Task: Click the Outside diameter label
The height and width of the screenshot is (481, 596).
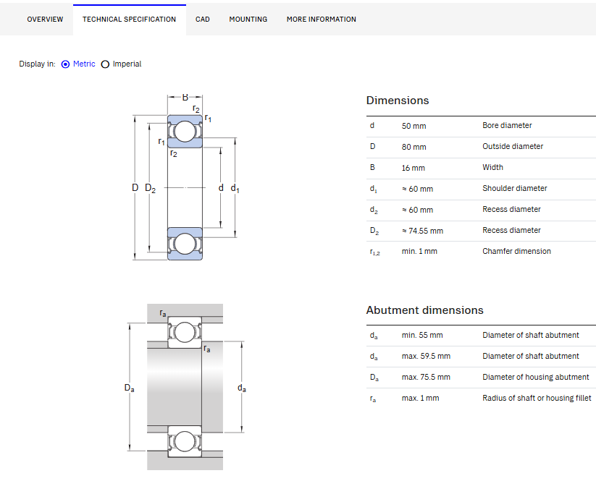Action: coord(513,146)
